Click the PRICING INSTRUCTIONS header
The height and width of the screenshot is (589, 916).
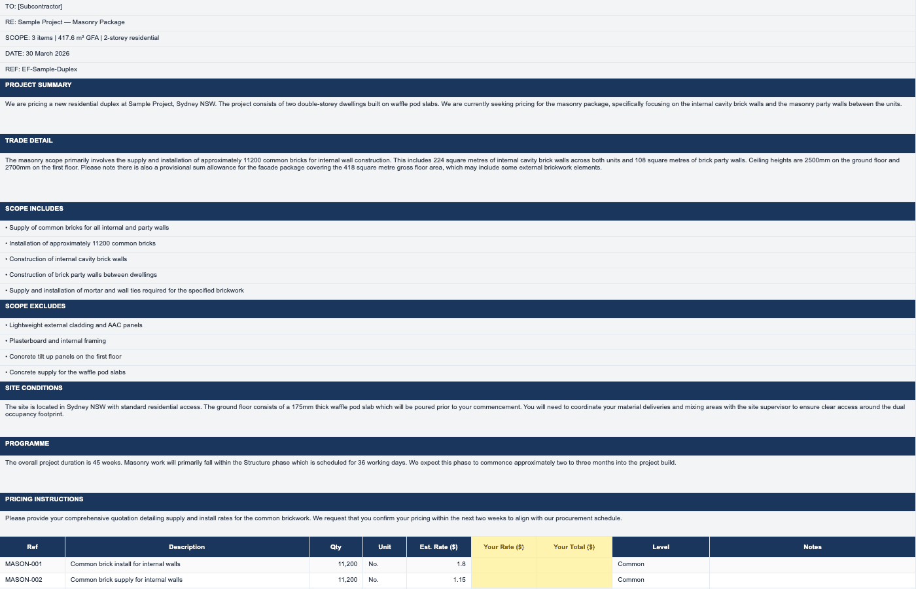tap(44, 499)
